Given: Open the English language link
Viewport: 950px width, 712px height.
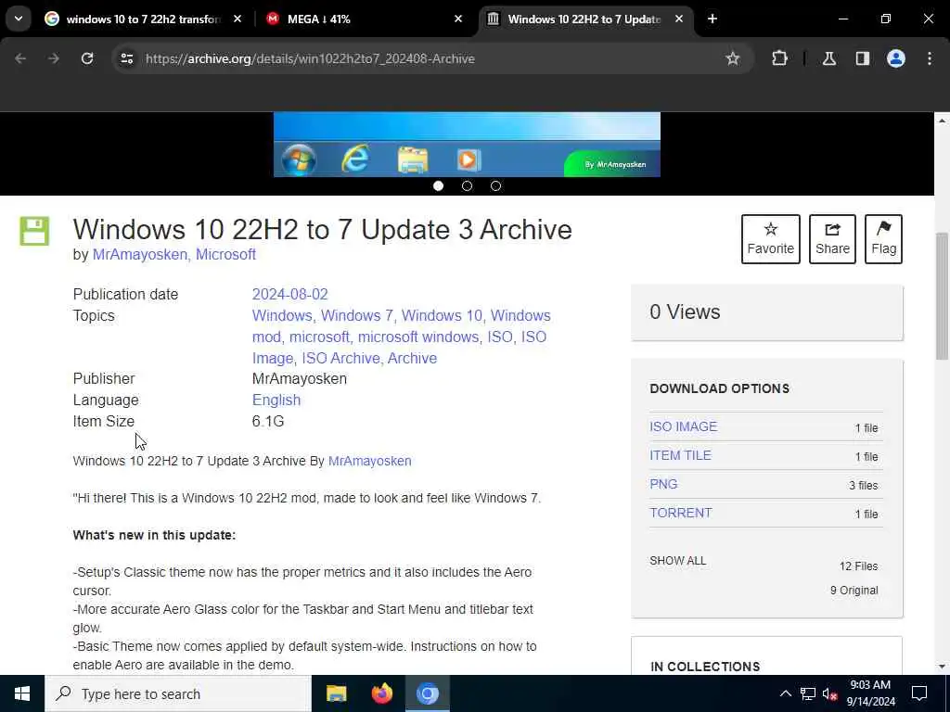Looking at the screenshot, I should tap(276, 400).
